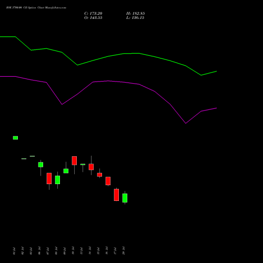Click the chart title text at top left

tap(36, 8)
